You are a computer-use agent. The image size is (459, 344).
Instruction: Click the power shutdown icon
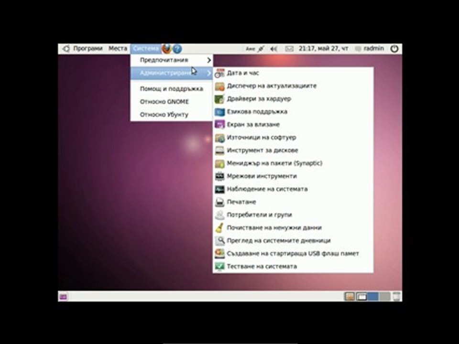(x=394, y=49)
